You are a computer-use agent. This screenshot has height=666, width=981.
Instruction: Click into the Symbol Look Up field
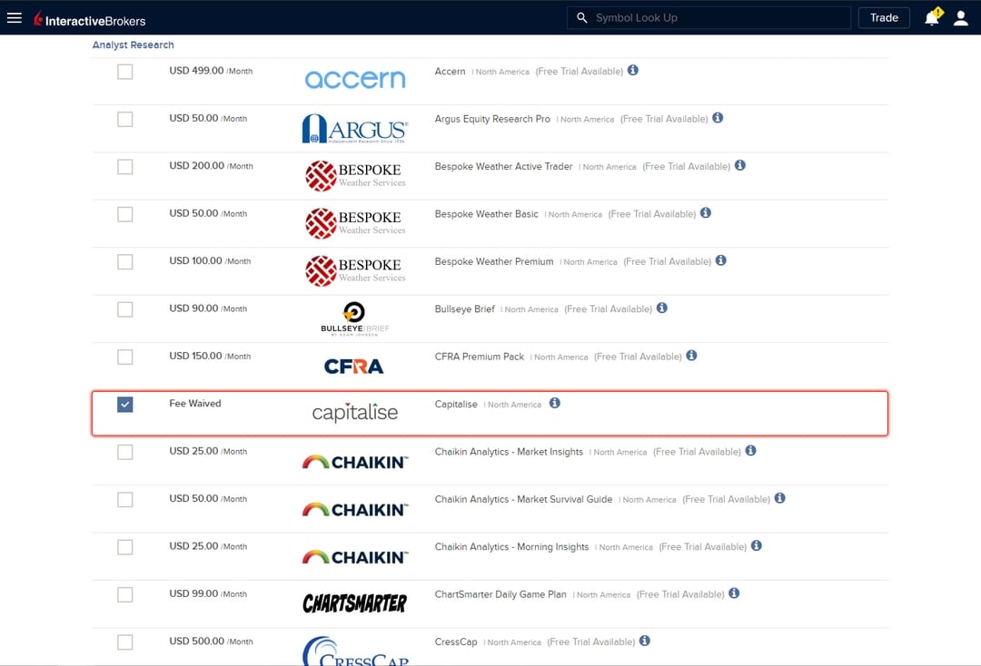click(718, 18)
